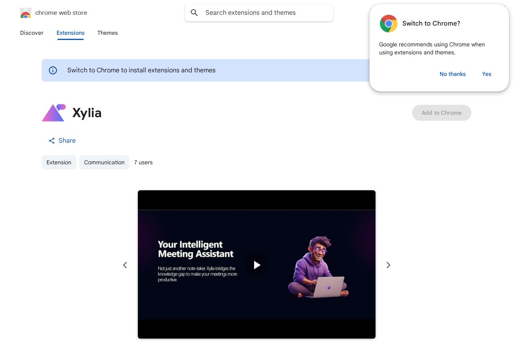The image size is (513, 341).
Task: Click the video preview thumbnail
Action: pos(256,265)
